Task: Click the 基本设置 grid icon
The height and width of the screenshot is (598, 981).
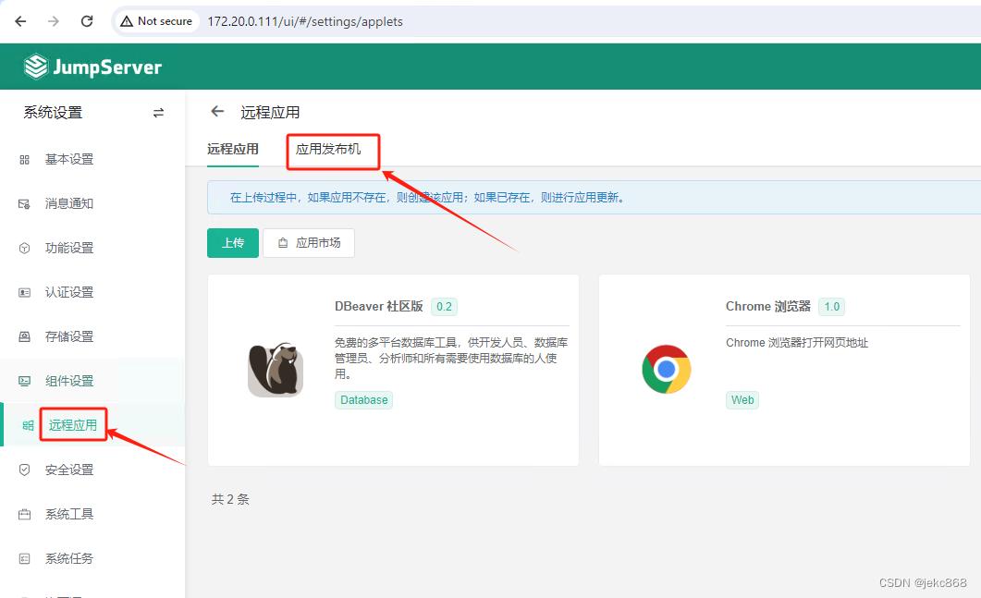Action: 24,160
